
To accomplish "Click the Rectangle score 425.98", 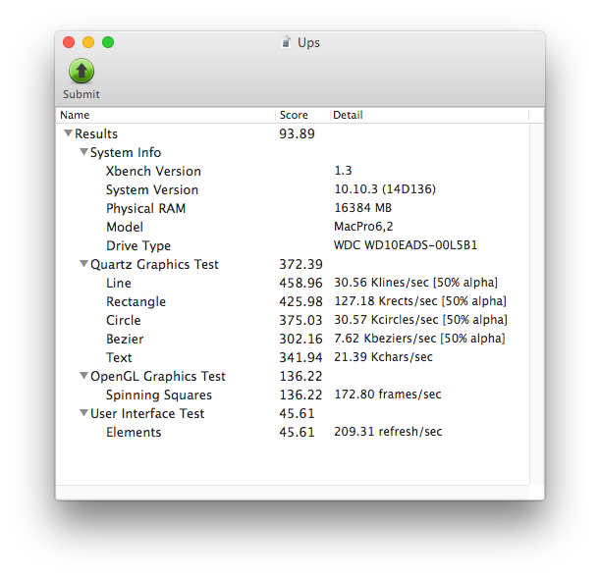I will [300, 301].
